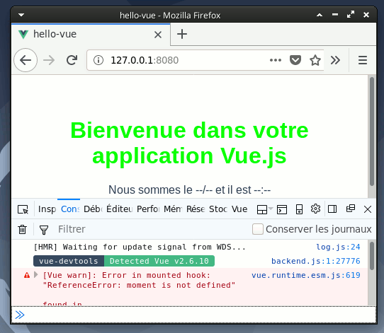
Task: Clear the console with trash icon
Action: click(x=22, y=229)
